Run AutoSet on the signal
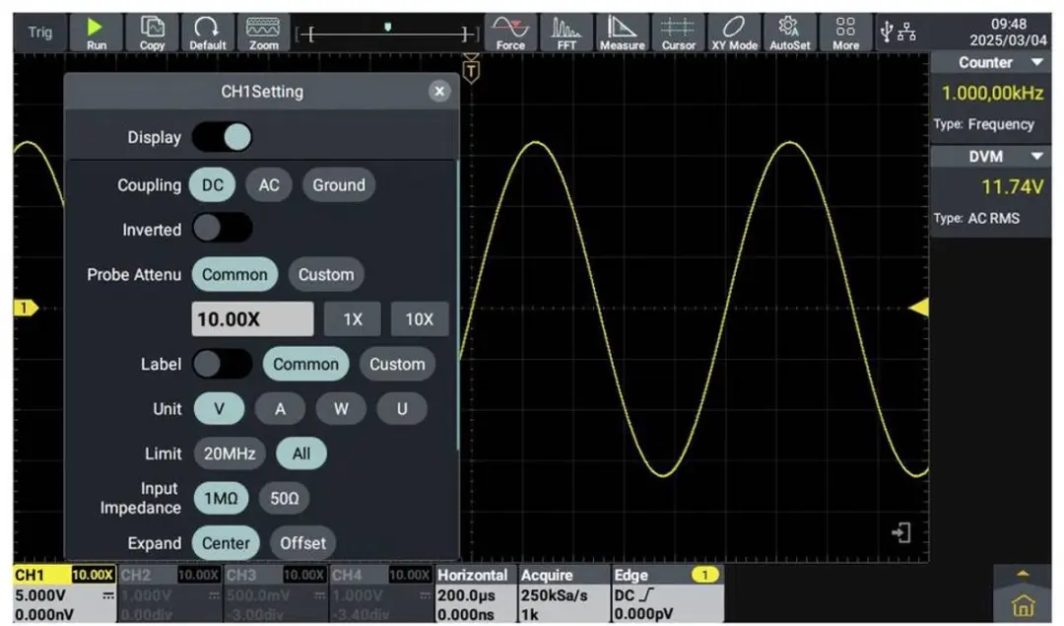The width and height of the screenshot is (1064, 626). [790, 33]
